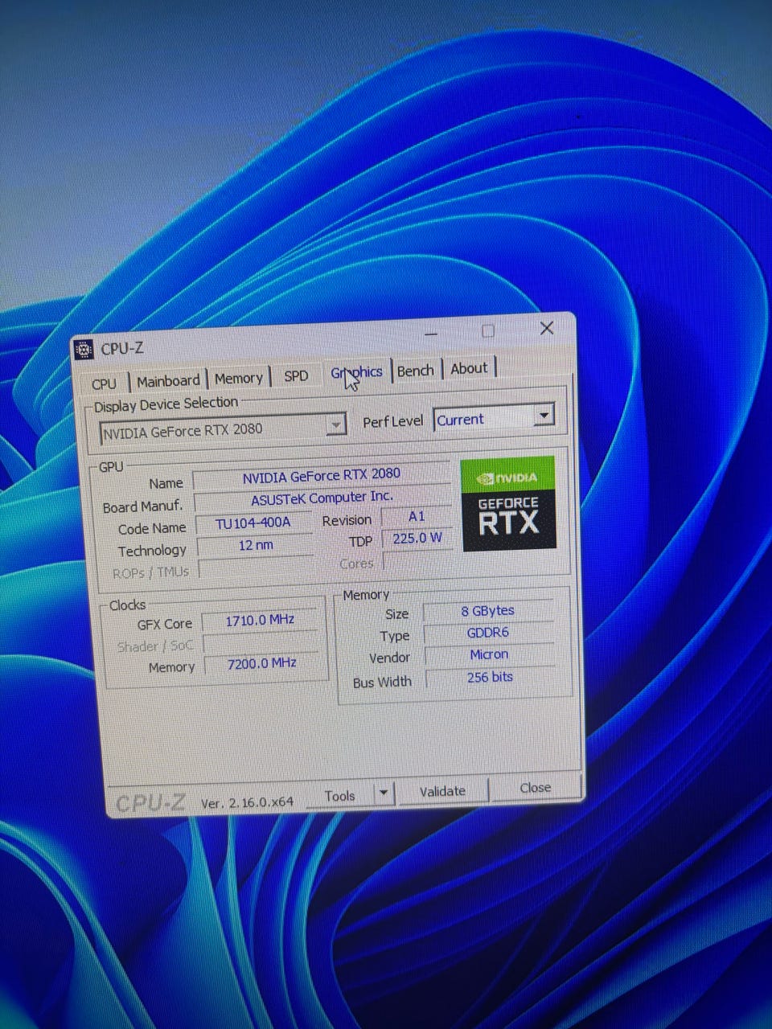Click the Ver. 2.16.0.x64 version text
772x1029 pixels.
pos(247,802)
